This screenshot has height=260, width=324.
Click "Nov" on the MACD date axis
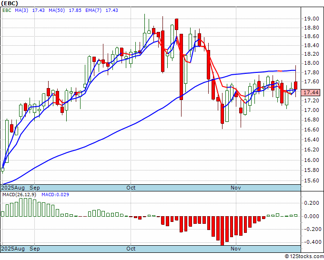pyautogui.click(x=236, y=249)
